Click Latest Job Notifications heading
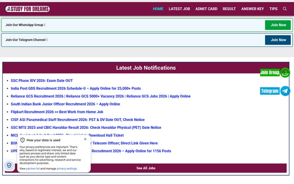Screen dimensions: 294x184 (x=146, y=68)
